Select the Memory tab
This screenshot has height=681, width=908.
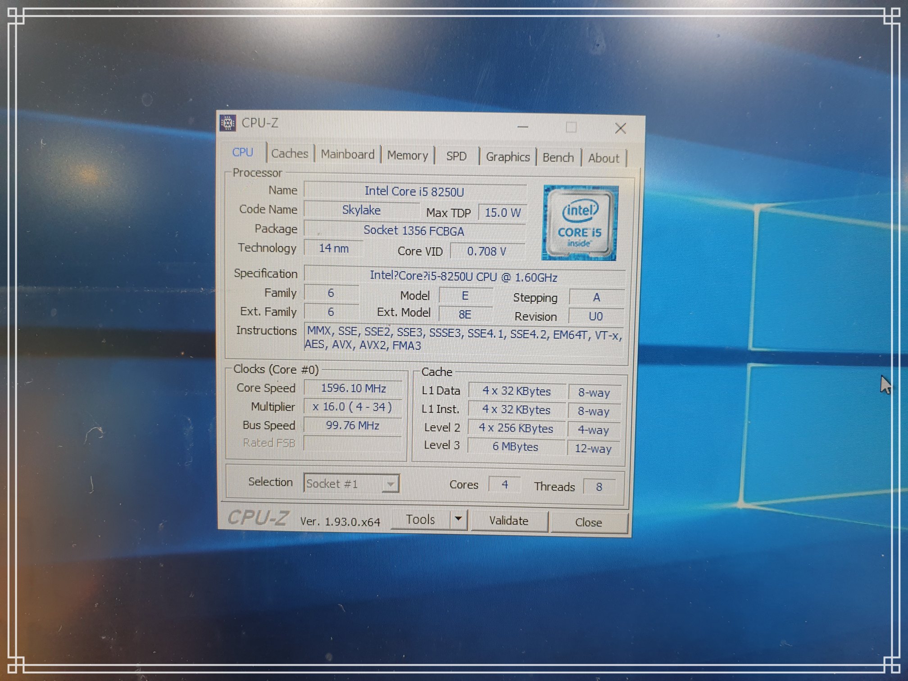[x=408, y=156]
